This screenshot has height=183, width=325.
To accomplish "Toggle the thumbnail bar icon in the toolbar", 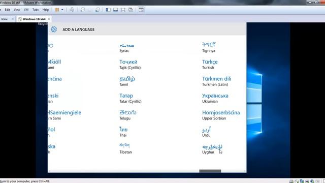I will [115, 10].
